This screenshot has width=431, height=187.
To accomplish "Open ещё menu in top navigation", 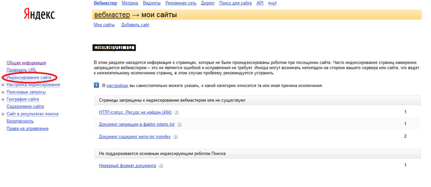I will pos(272,3).
